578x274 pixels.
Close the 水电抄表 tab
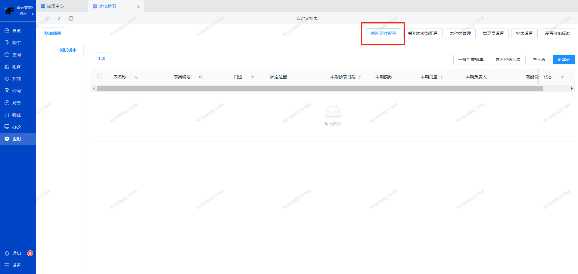pyautogui.click(x=138, y=6)
